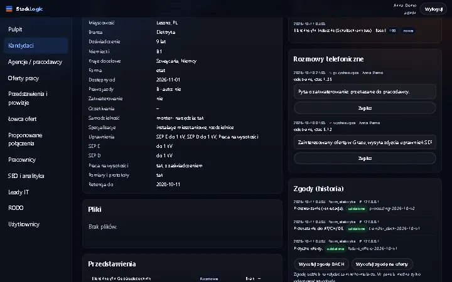Click the Przedstawienia heading
The height and width of the screenshot is (282, 452).
(112, 264)
